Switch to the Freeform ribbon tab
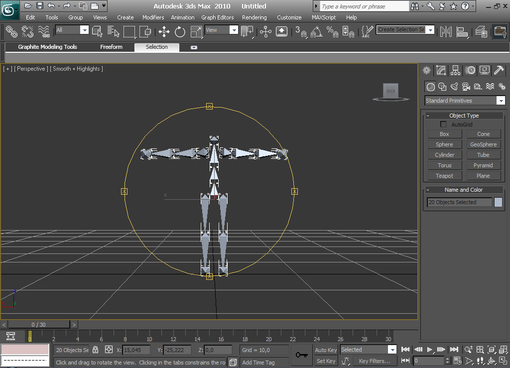The height and width of the screenshot is (368, 510). pyautogui.click(x=111, y=47)
